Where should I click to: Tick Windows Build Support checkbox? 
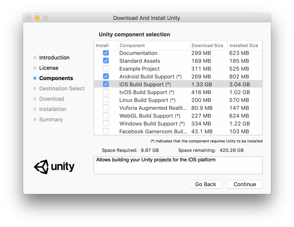tap(106, 123)
